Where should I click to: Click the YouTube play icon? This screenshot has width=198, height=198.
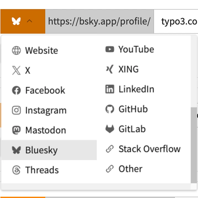pos(110,49)
